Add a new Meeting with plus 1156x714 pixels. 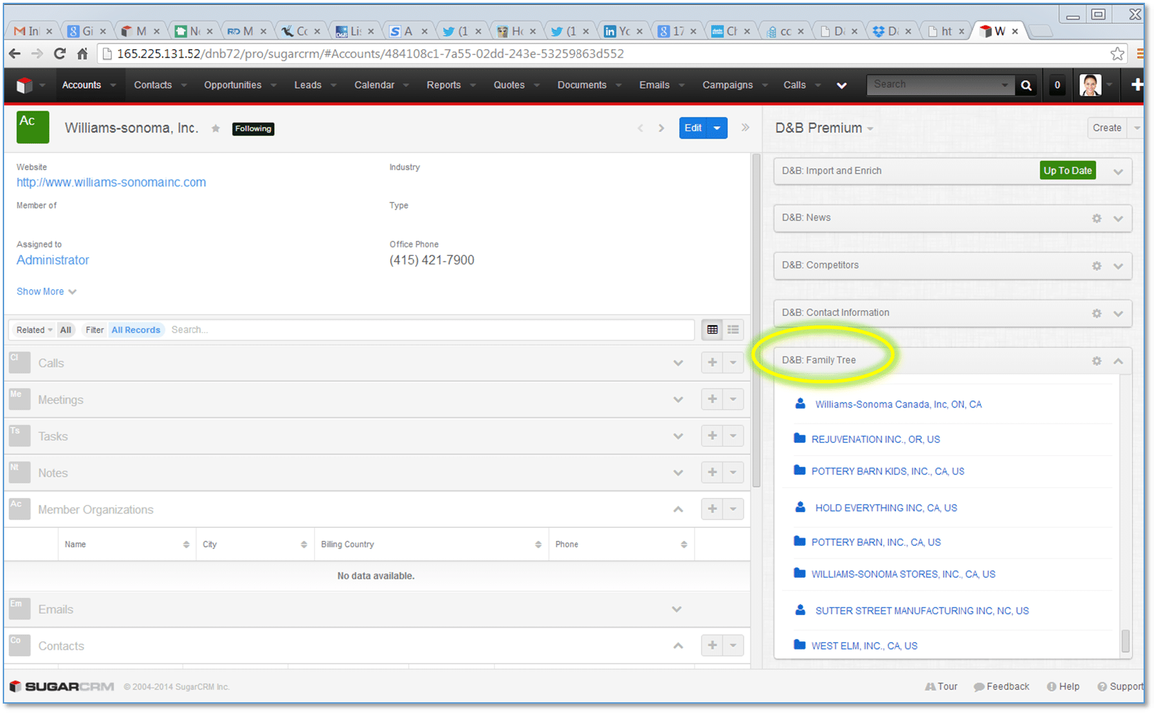click(x=712, y=399)
